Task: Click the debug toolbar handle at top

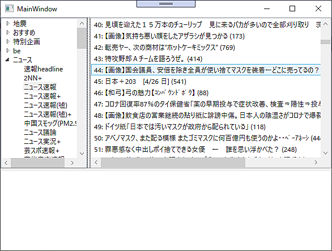Action: tap(166, 3)
